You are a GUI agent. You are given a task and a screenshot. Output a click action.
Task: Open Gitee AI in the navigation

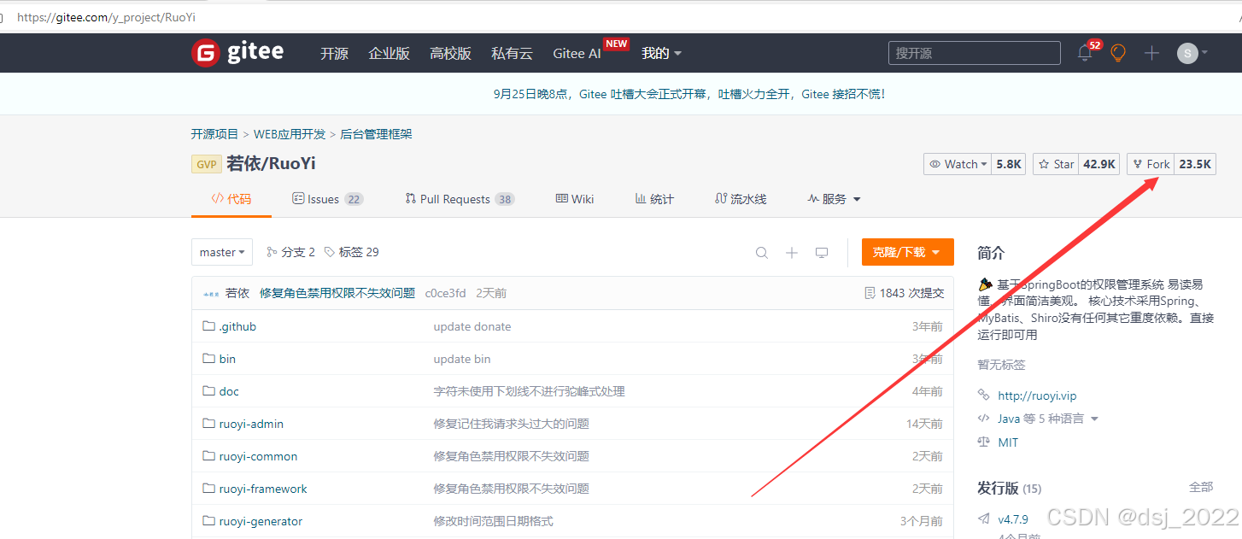tap(577, 53)
